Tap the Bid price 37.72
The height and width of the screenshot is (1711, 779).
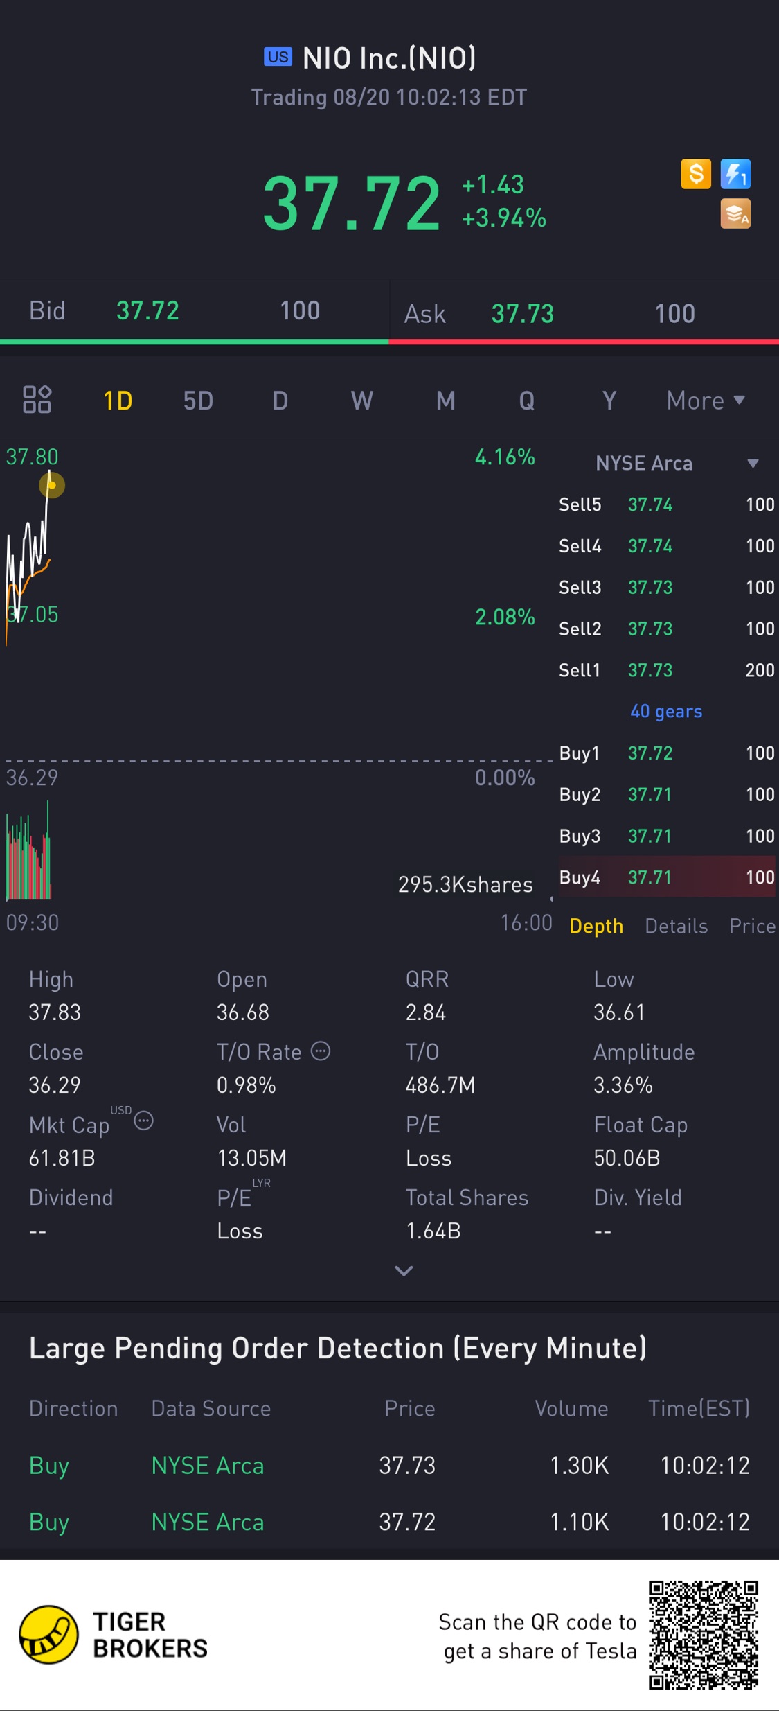147,310
